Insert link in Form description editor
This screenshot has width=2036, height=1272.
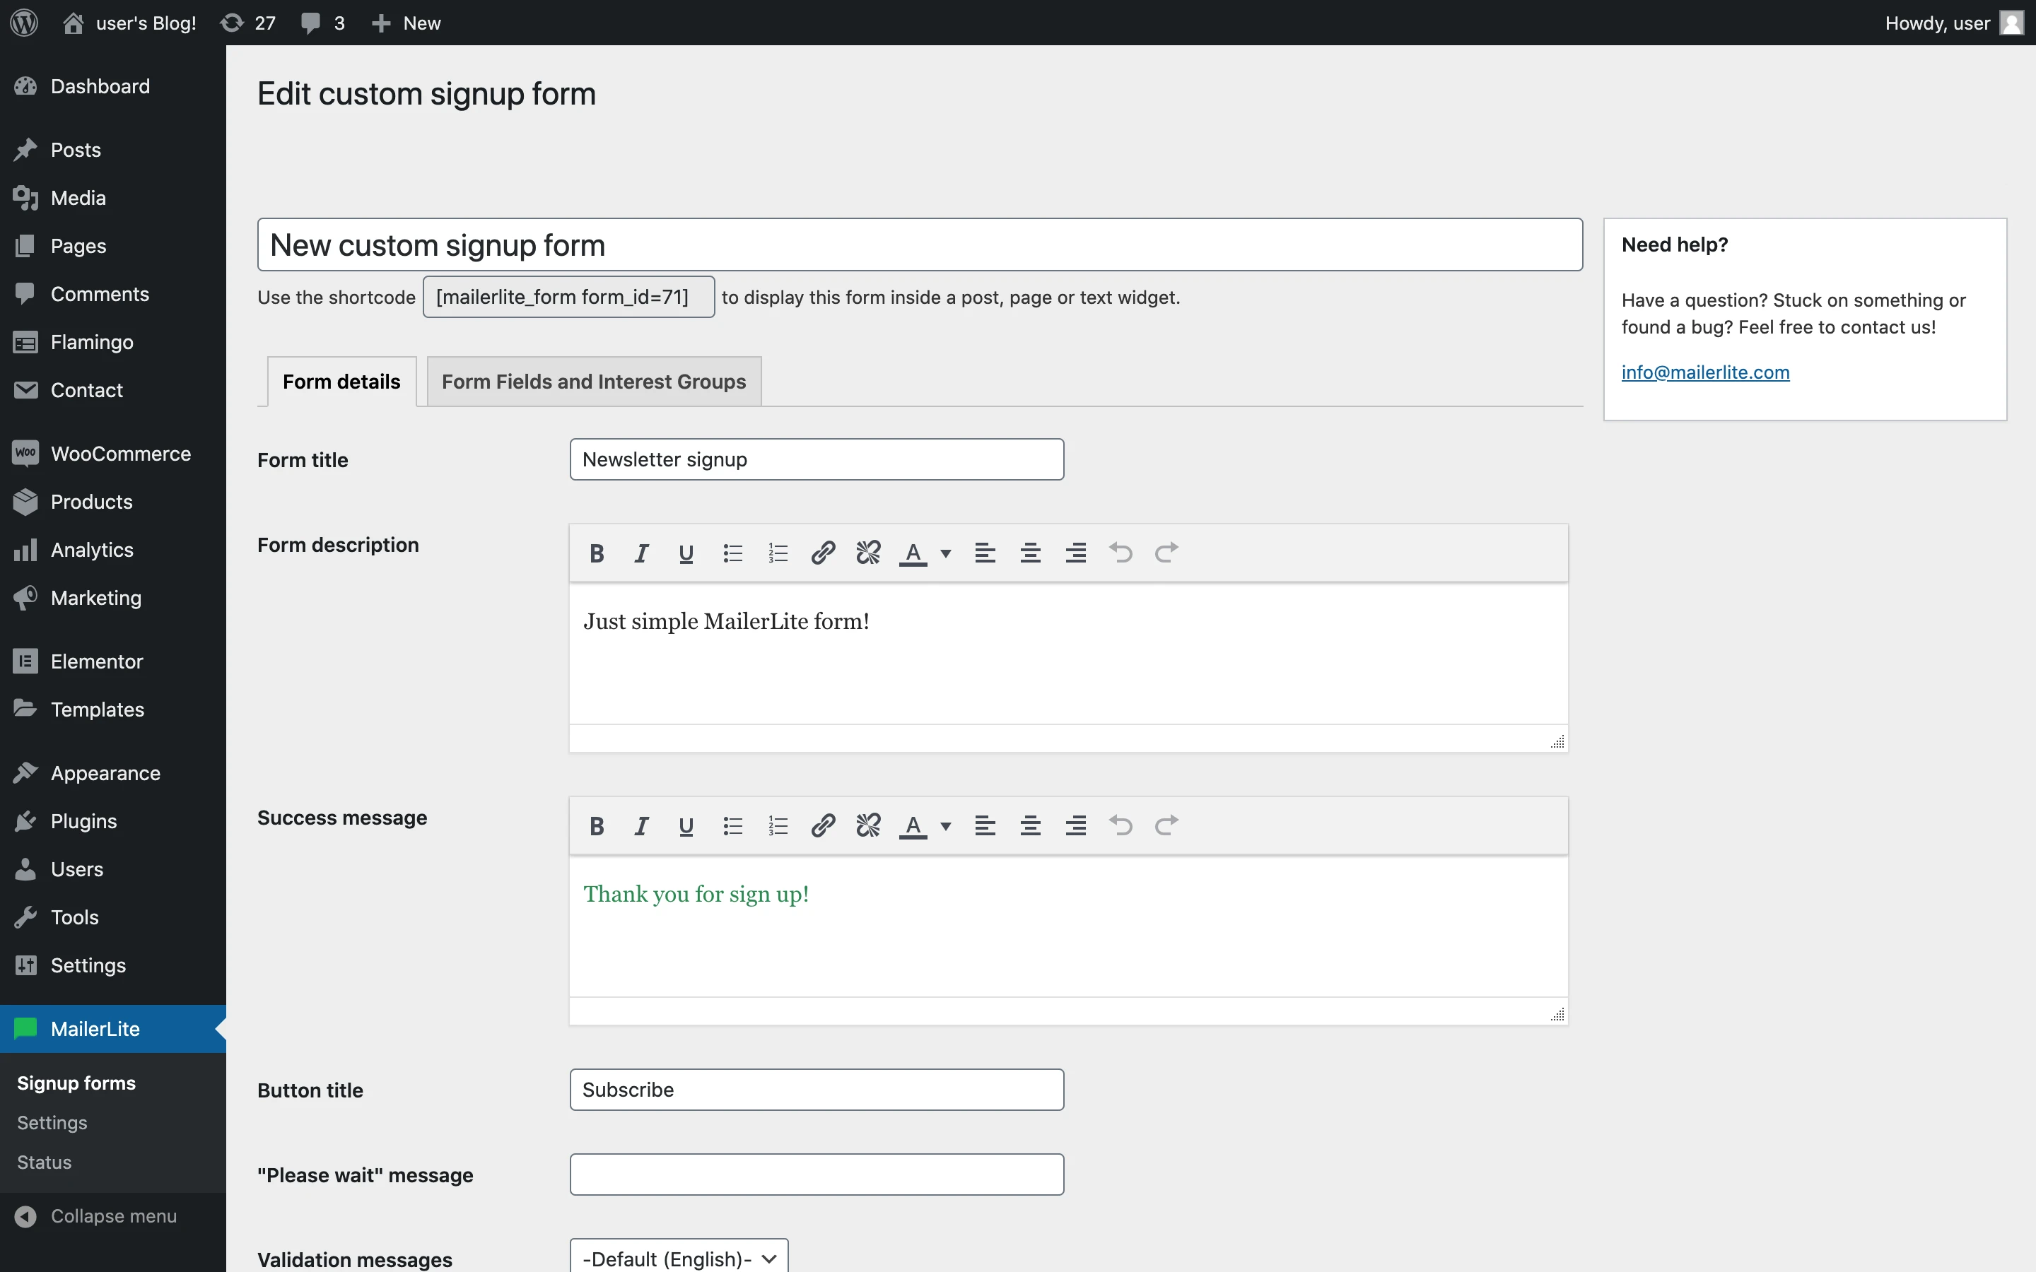click(823, 553)
